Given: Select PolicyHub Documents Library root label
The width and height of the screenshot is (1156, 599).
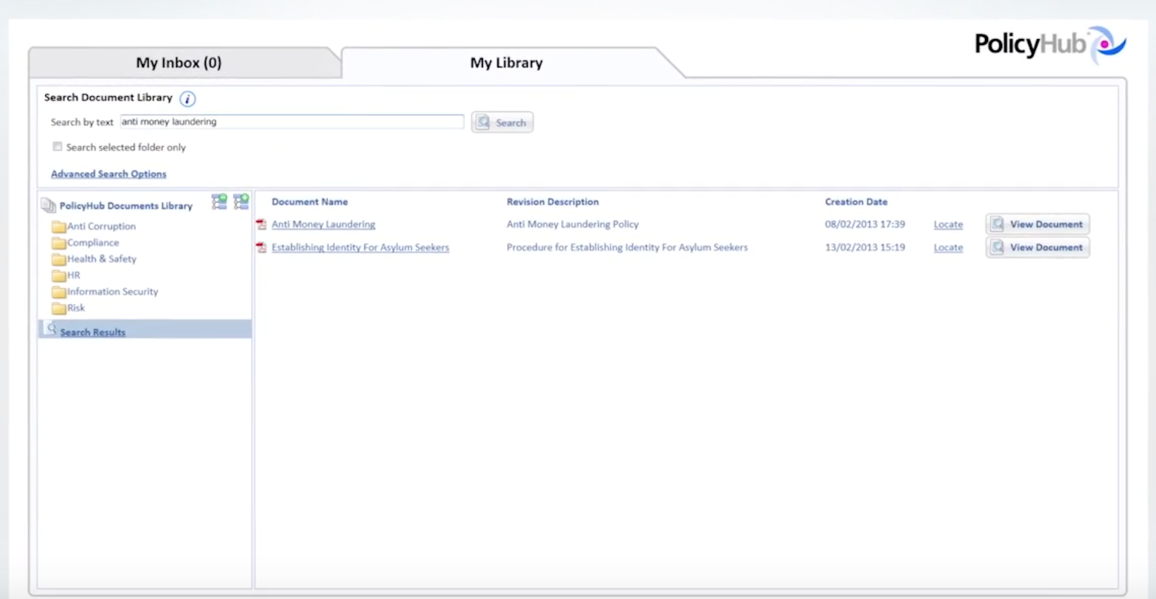Looking at the screenshot, I should pyautogui.click(x=126, y=207).
